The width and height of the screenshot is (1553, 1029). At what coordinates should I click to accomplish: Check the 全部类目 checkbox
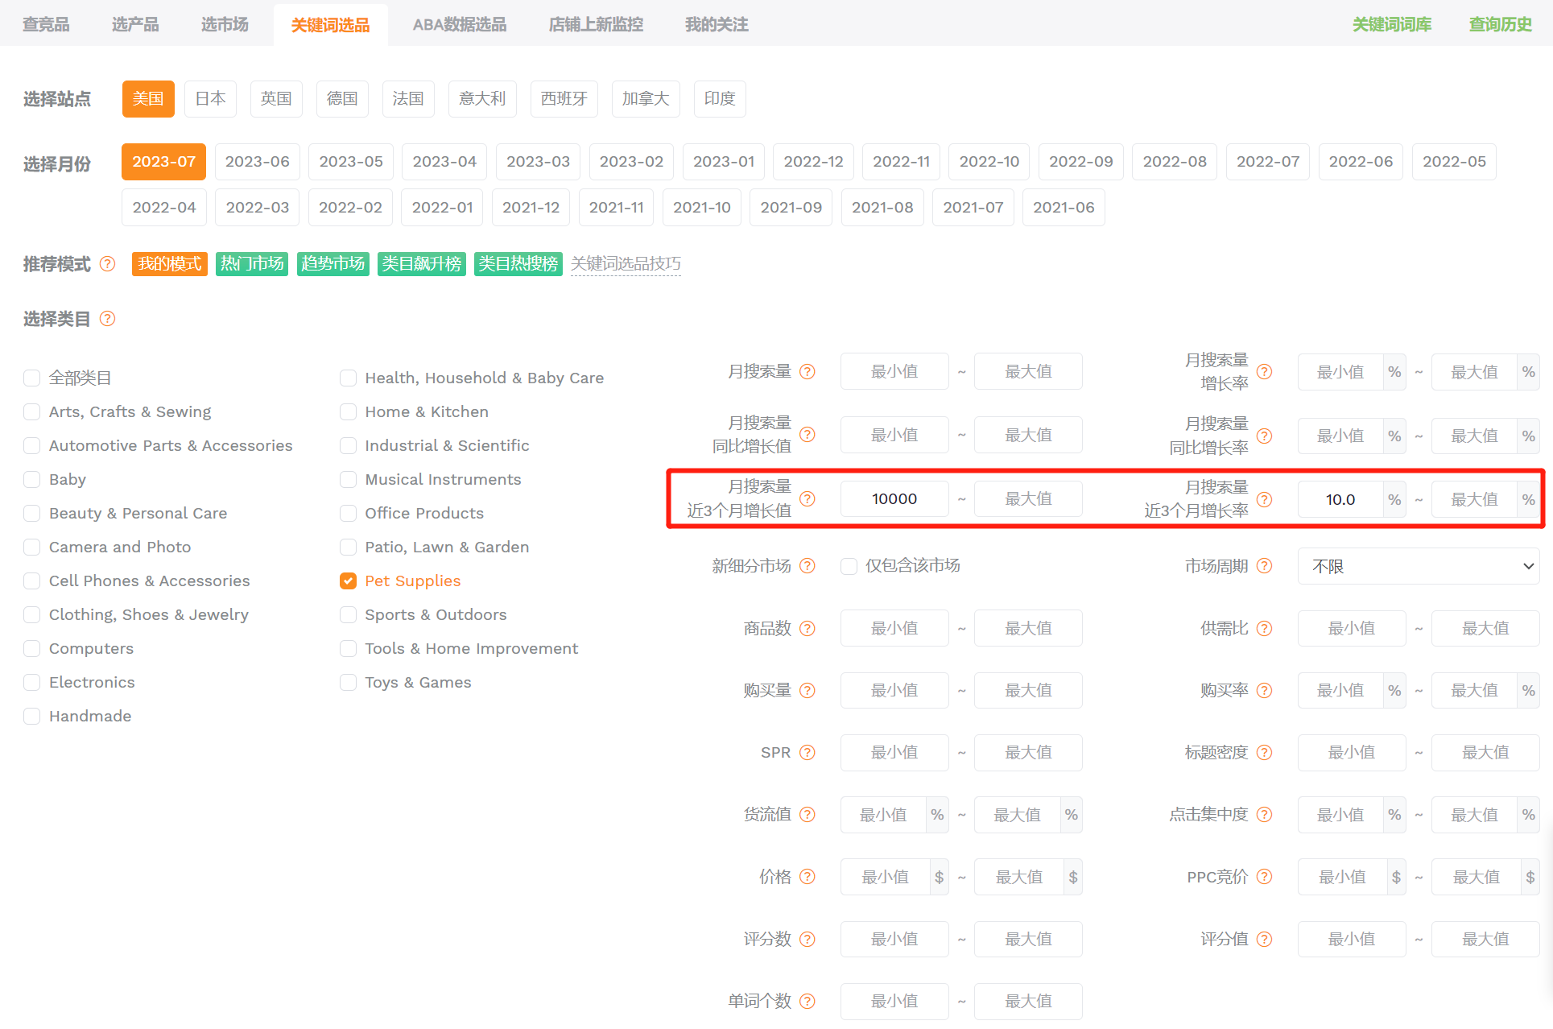click(32, 378)
